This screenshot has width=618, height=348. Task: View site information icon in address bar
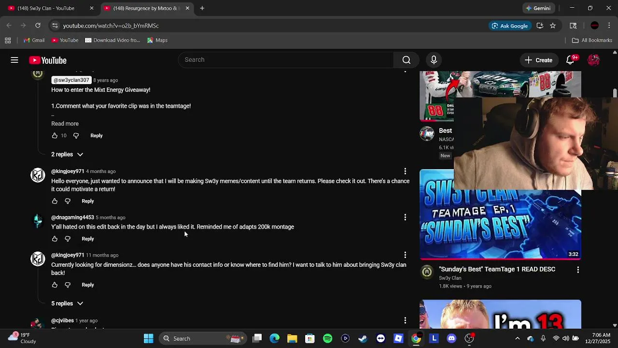click(55, 26)
